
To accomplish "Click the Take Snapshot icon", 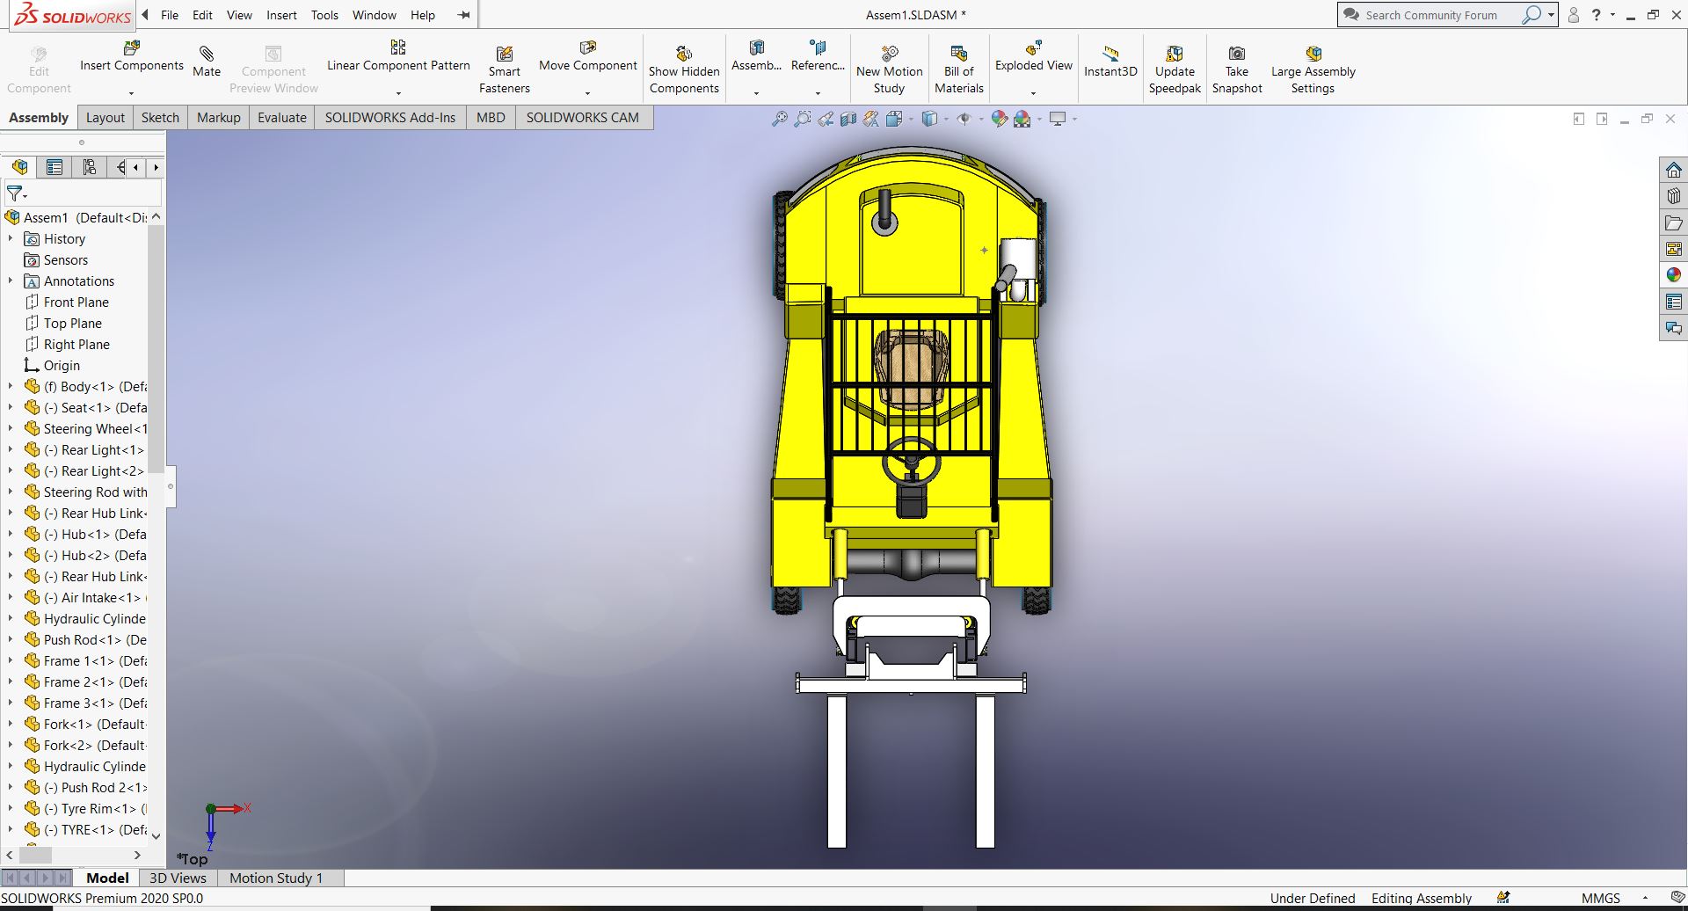I will (1236, 55).
